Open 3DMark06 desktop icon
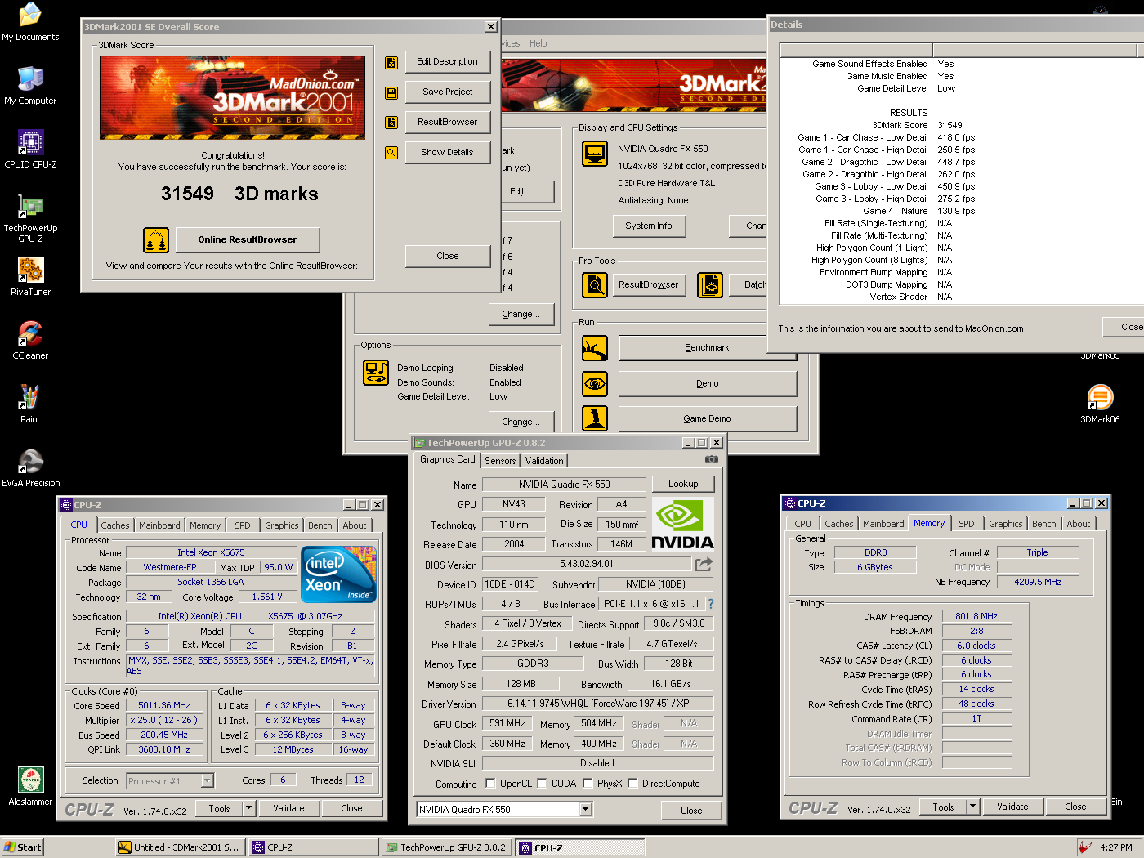Screen dimensions: 1144x858 1100,404
